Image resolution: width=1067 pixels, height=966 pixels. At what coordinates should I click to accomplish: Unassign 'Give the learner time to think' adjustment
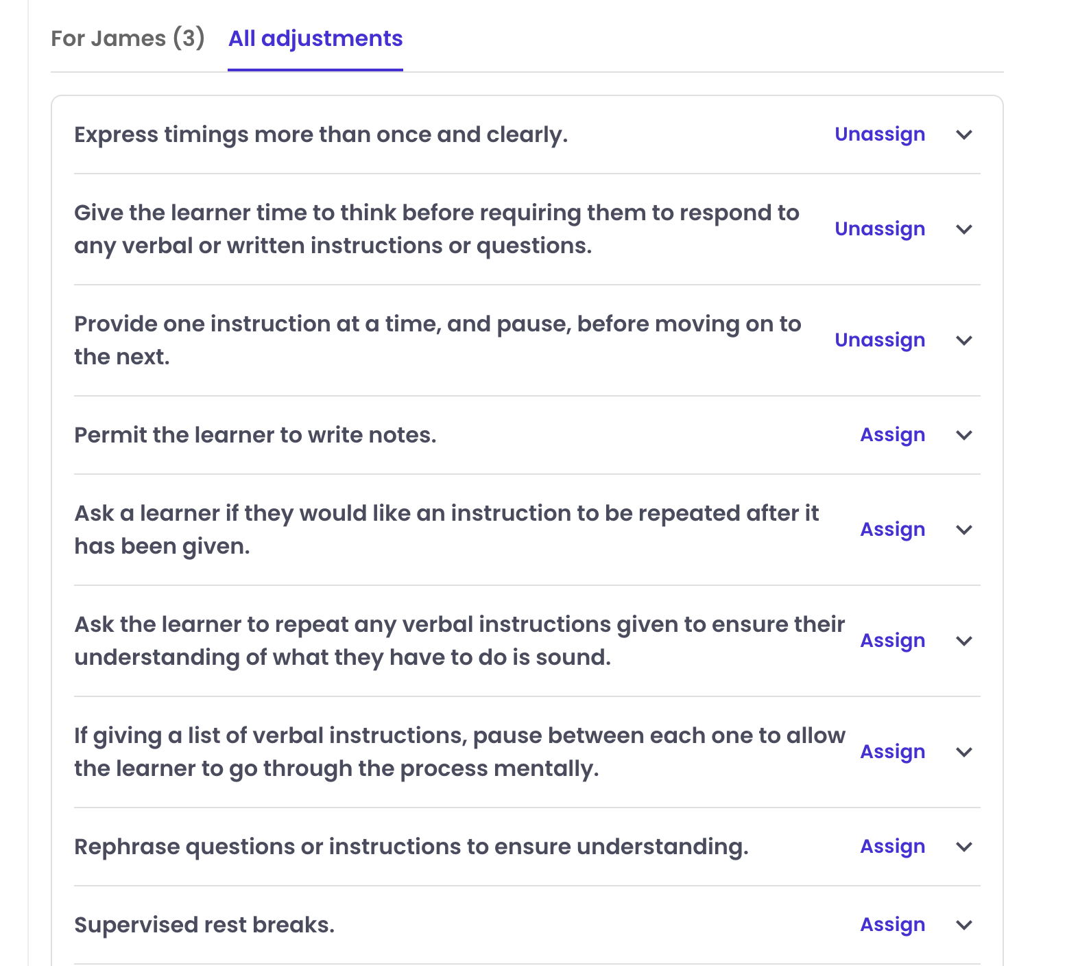(x=879, y=229)
